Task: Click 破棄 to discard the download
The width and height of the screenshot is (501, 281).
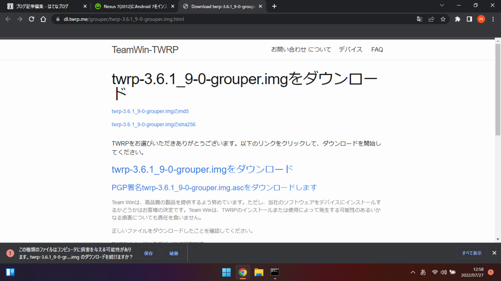Action: click(x=174, y=253)
